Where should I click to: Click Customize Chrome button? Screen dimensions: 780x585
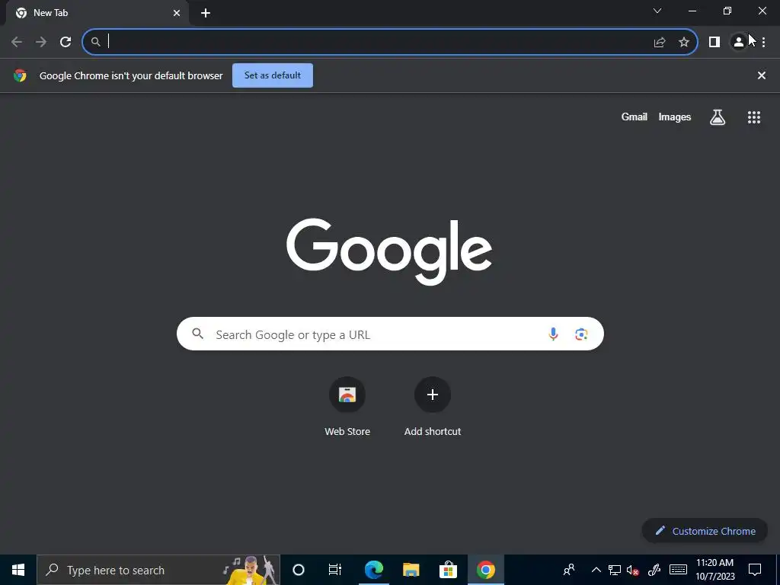(705, 531)
